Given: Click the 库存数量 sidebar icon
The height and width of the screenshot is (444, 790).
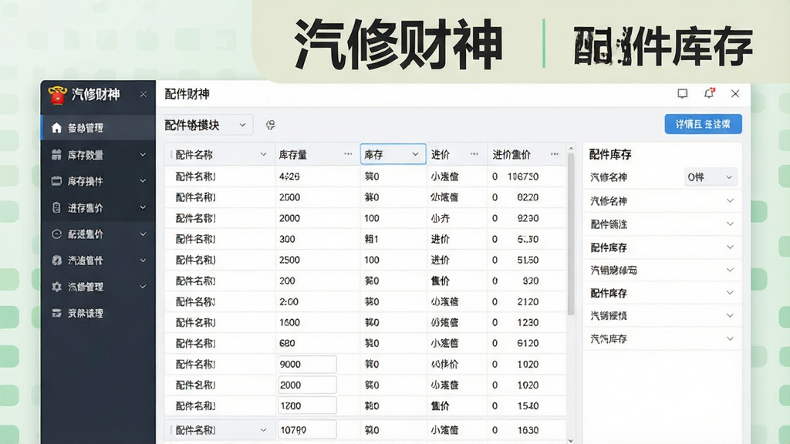Looking at the screenshot, I should pos(56,154).
